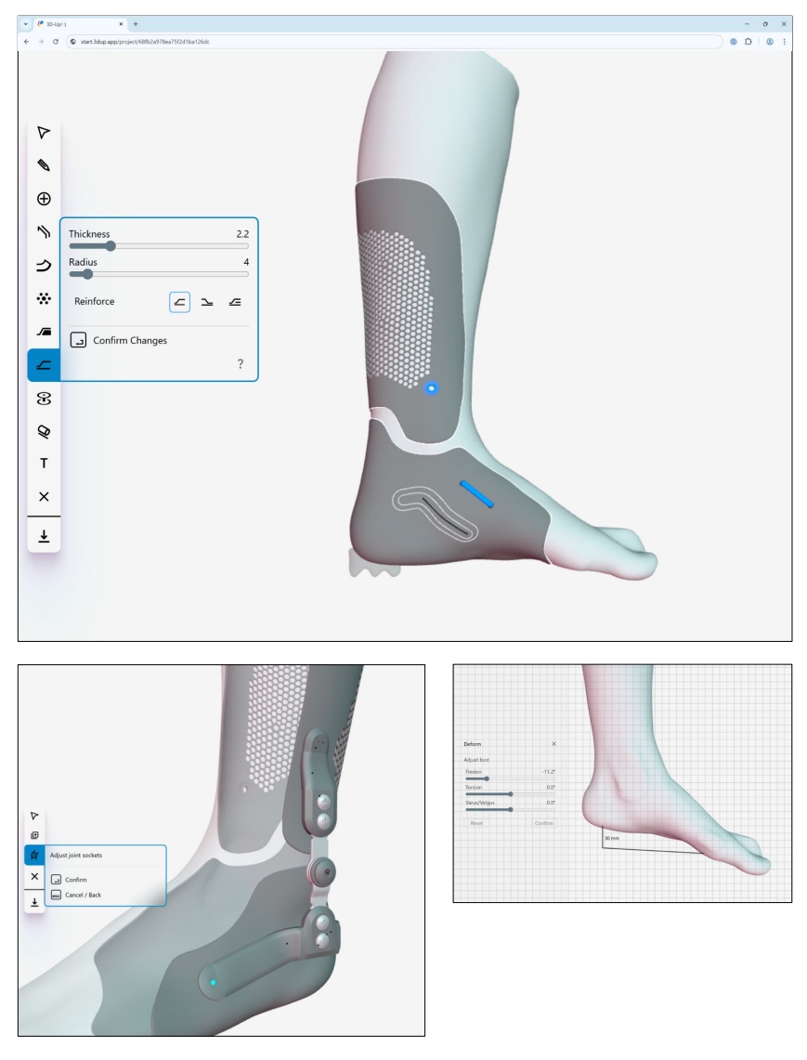The width and height of the screenshot is (807, 1060).
Task: Click the X cancel tool in main toolbar
Action: (x=44, y=497)
